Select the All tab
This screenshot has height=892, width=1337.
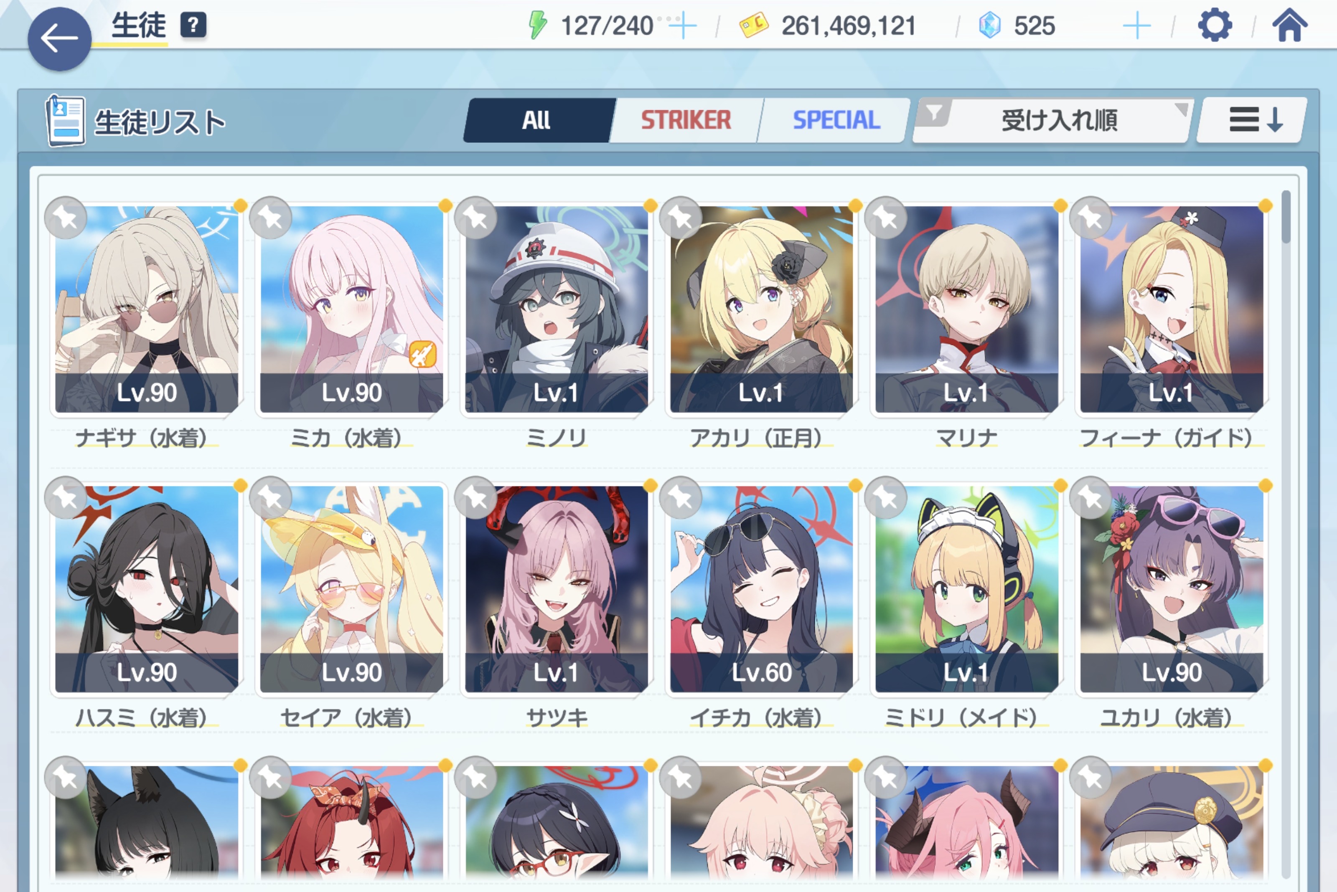(537, 120)
